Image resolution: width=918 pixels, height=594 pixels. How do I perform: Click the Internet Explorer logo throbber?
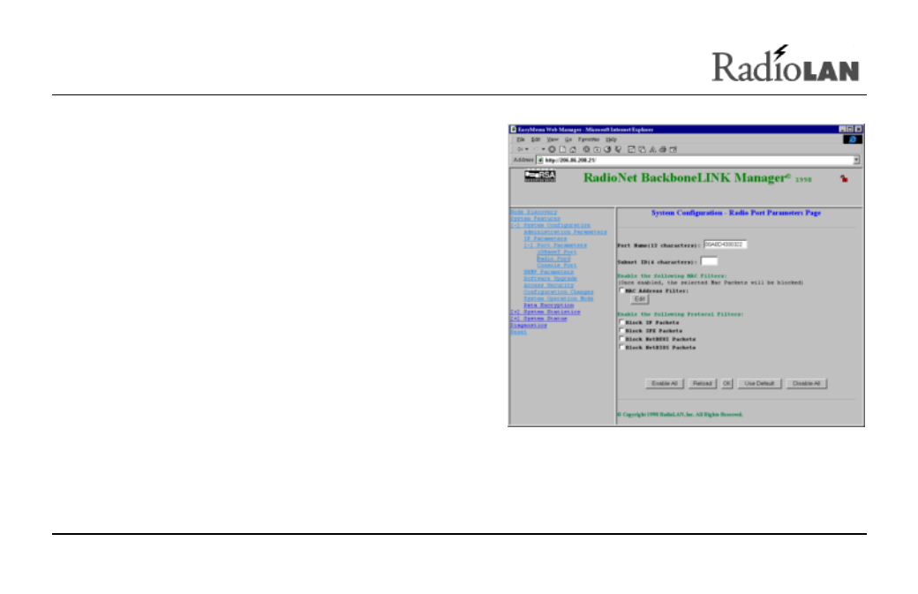click(853, 139)
